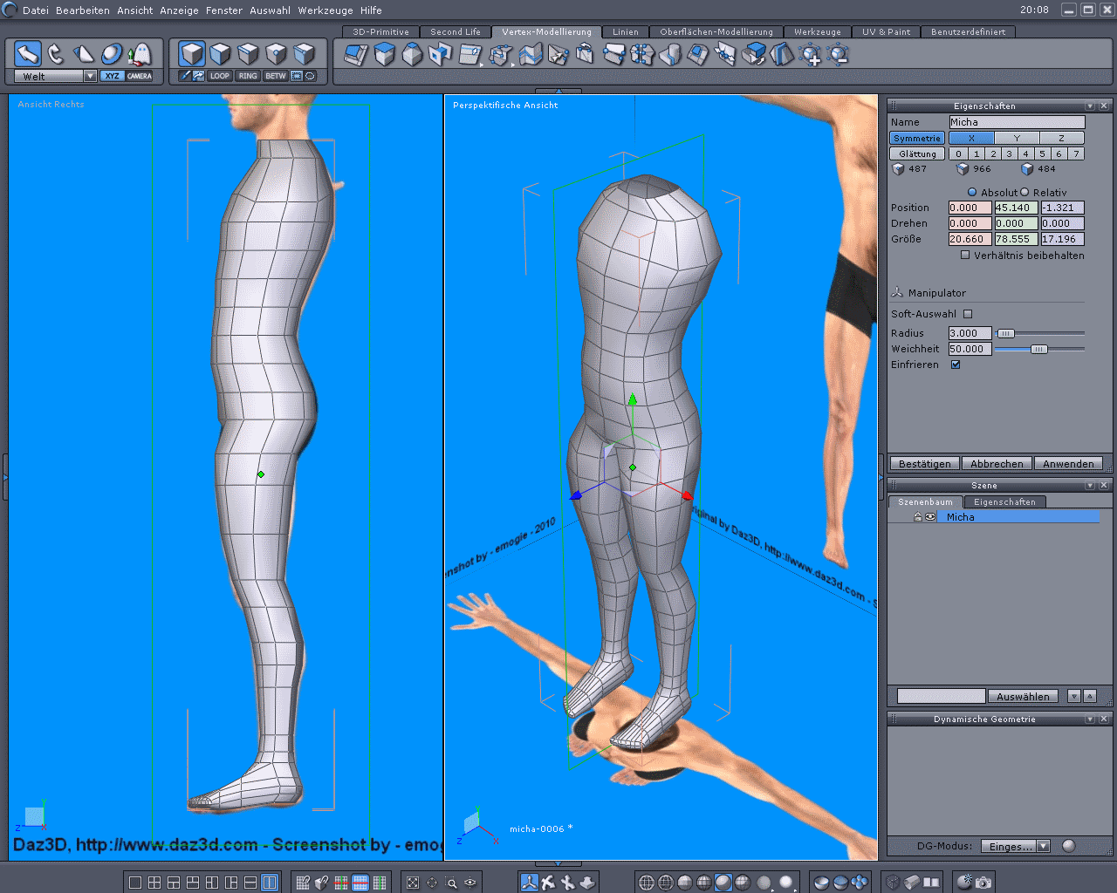The image size is (1117, 893).
Task: Click the Abbrechen button
Action: point(997,464)
